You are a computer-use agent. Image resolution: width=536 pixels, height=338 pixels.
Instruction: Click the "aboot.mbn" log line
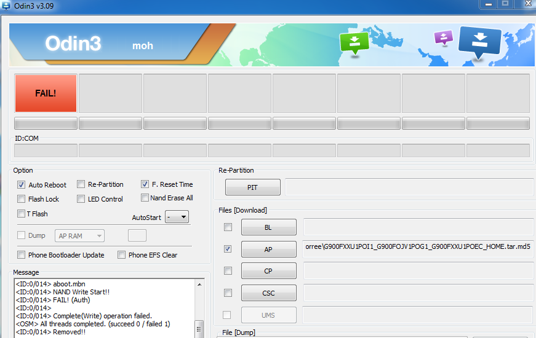click(50, 284)
